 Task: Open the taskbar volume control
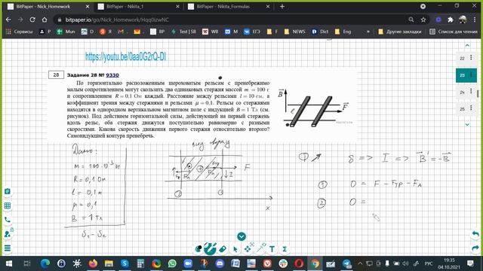405,263
